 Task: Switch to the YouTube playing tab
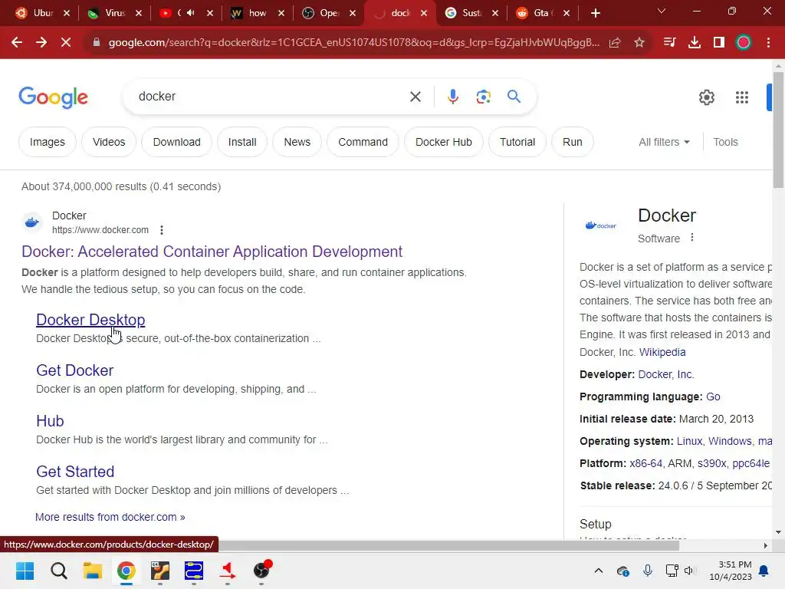[x=186, y=13]
